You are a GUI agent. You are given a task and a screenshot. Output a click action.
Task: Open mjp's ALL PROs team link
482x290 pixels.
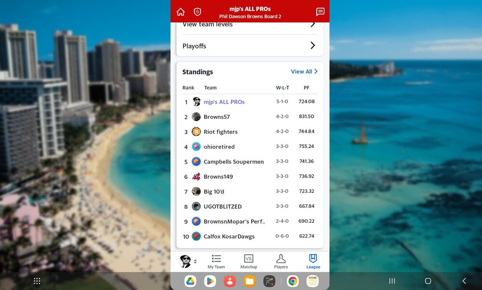click(x=224, y=102)
